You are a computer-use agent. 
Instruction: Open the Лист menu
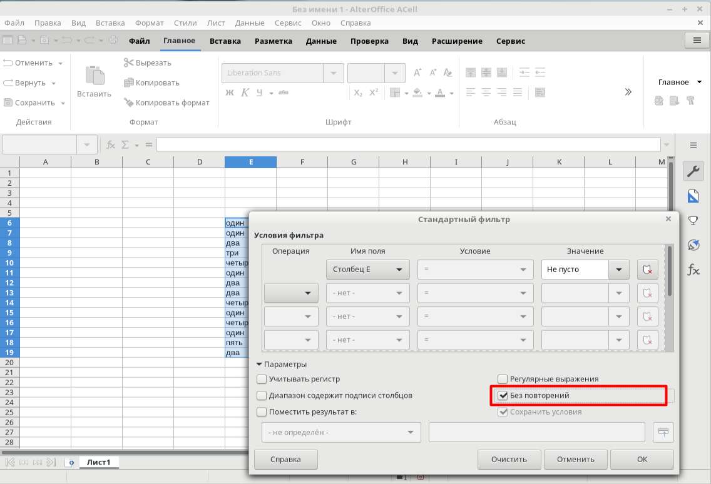point(216,23)
